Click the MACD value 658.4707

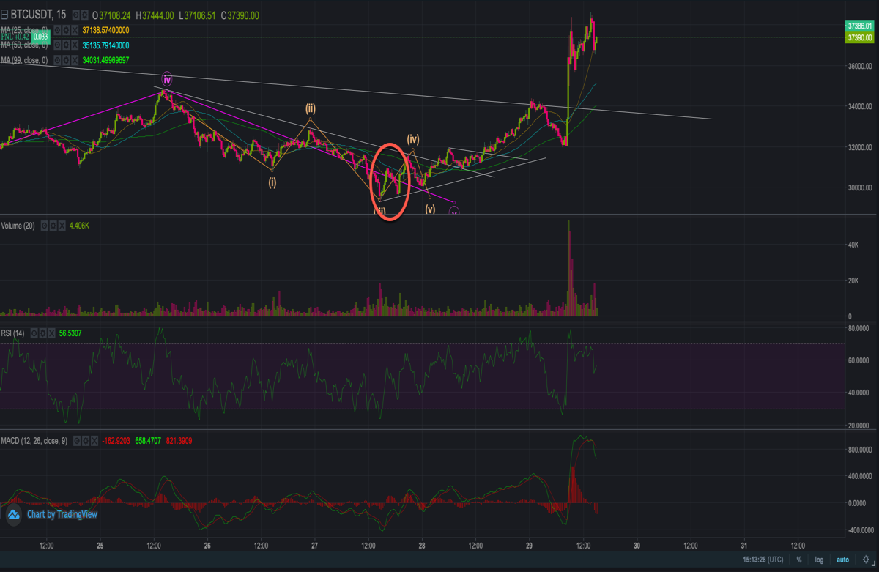click(x=148, y=441)
